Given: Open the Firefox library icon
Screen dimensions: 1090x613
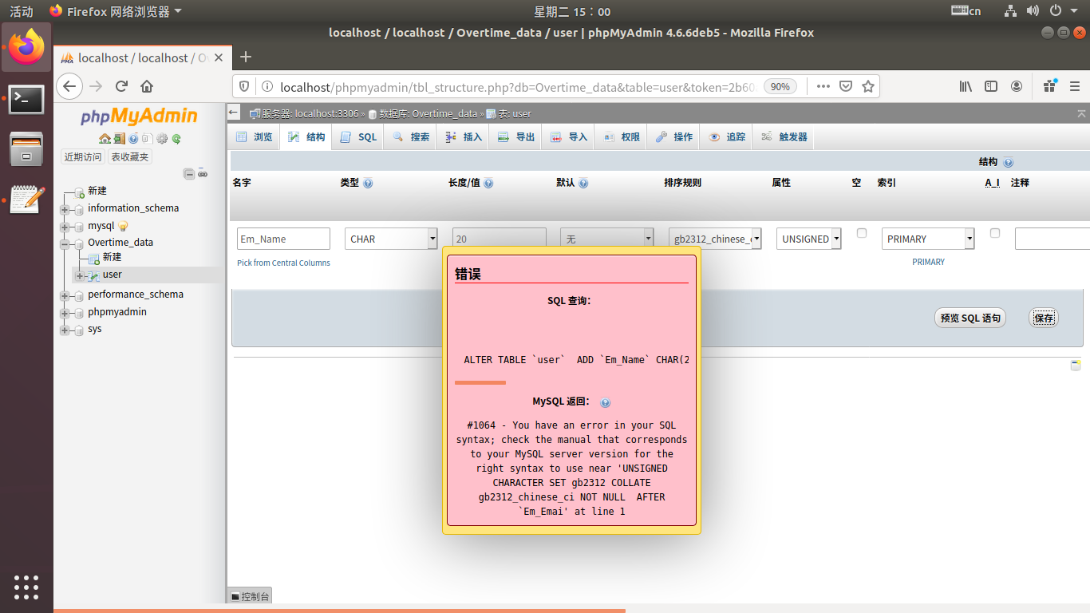Looking at the screenshot, I should click(966, 86).
